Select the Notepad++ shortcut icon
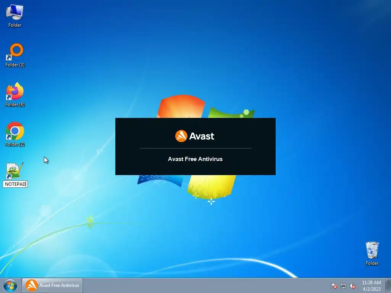Screen dimensions: 391x293 pos(15,171)
